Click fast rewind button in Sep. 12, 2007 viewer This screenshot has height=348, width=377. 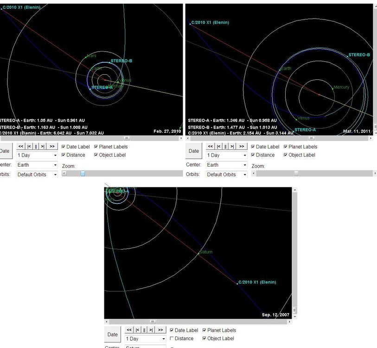(129, 330)
